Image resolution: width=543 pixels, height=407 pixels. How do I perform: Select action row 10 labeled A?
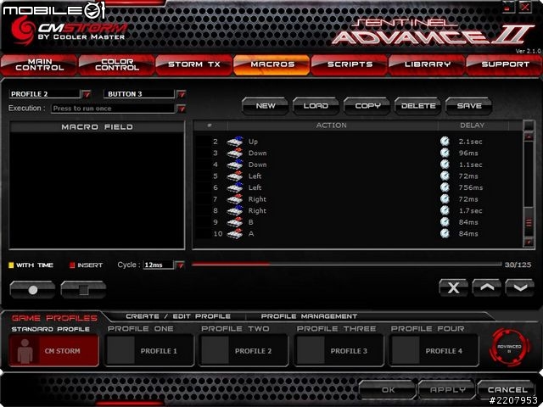(x=358, y=234)
